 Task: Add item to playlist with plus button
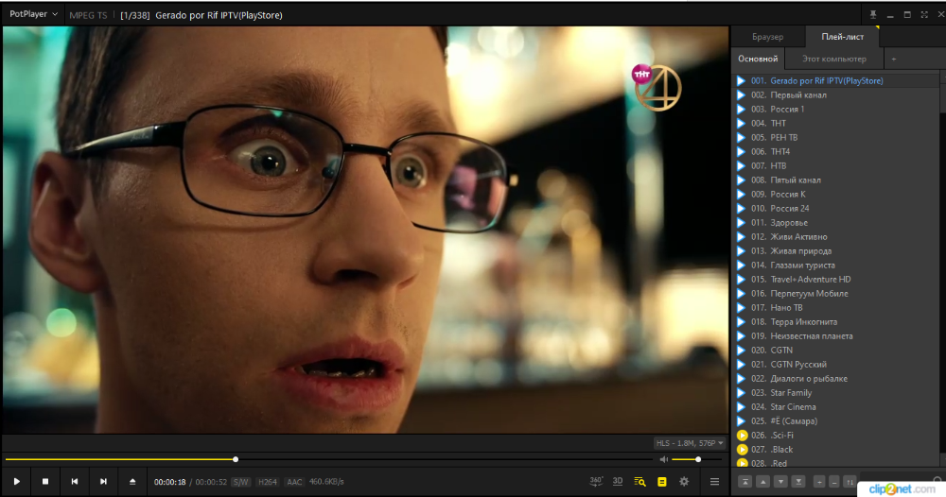coord(818,481)
